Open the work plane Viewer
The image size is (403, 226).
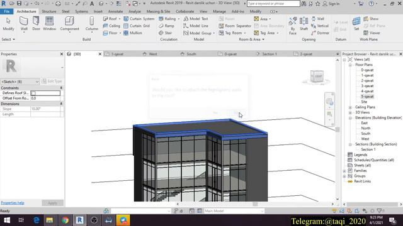372,33
